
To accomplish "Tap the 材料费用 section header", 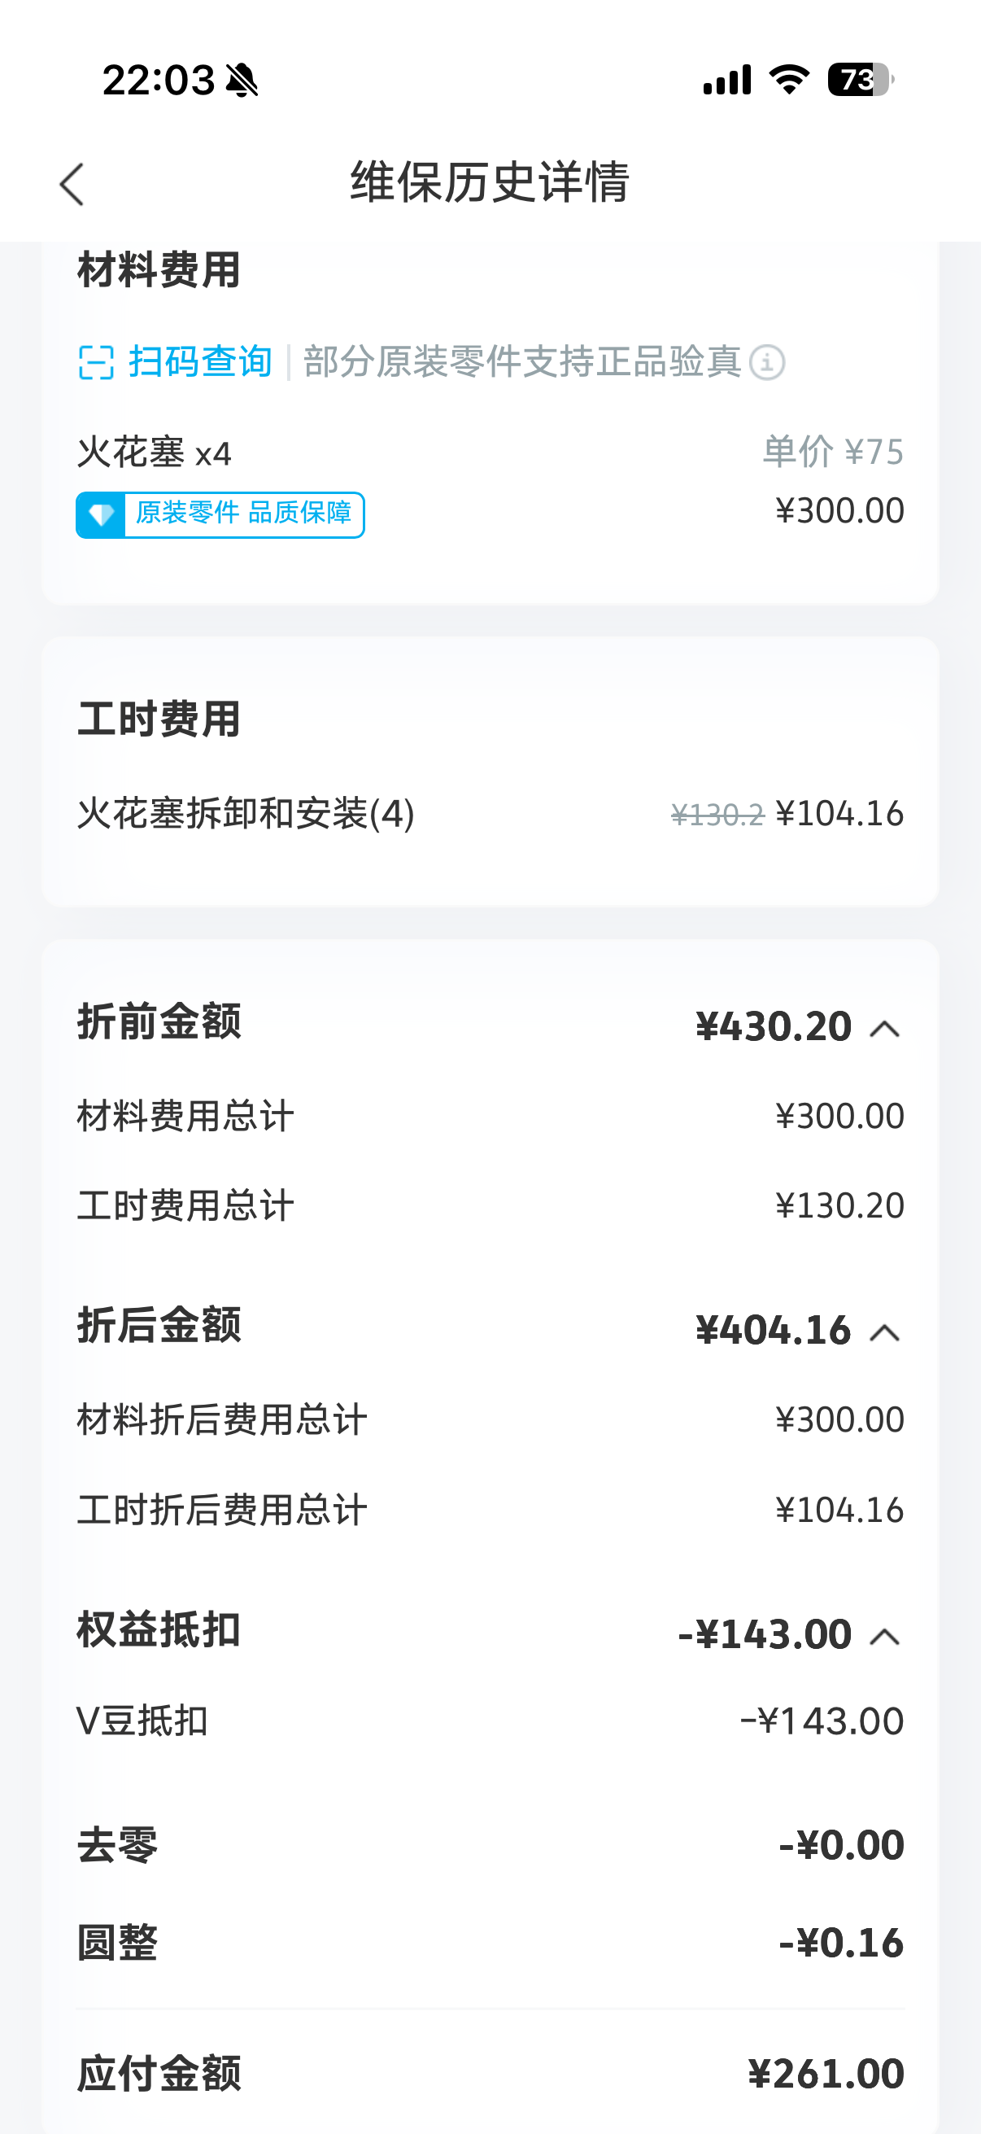I will pyautogui.click(x=159, y=270).
